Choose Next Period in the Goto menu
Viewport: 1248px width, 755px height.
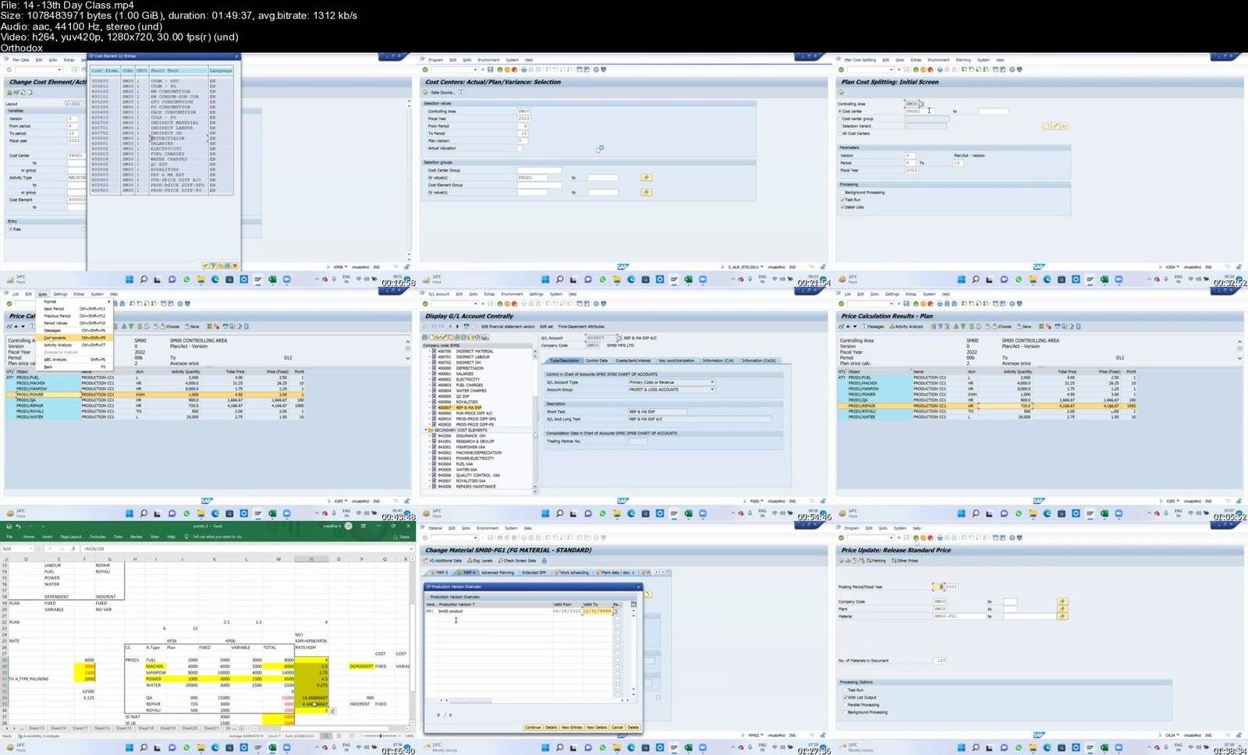coord(74,309)
